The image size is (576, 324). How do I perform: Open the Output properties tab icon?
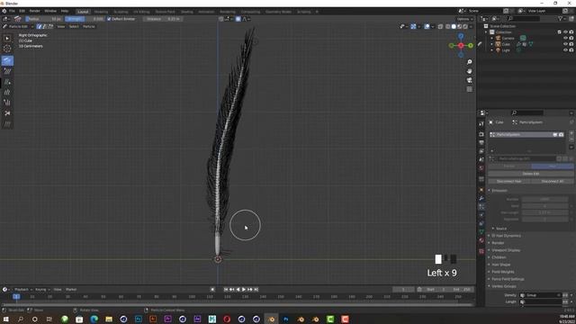click(481, 142)
